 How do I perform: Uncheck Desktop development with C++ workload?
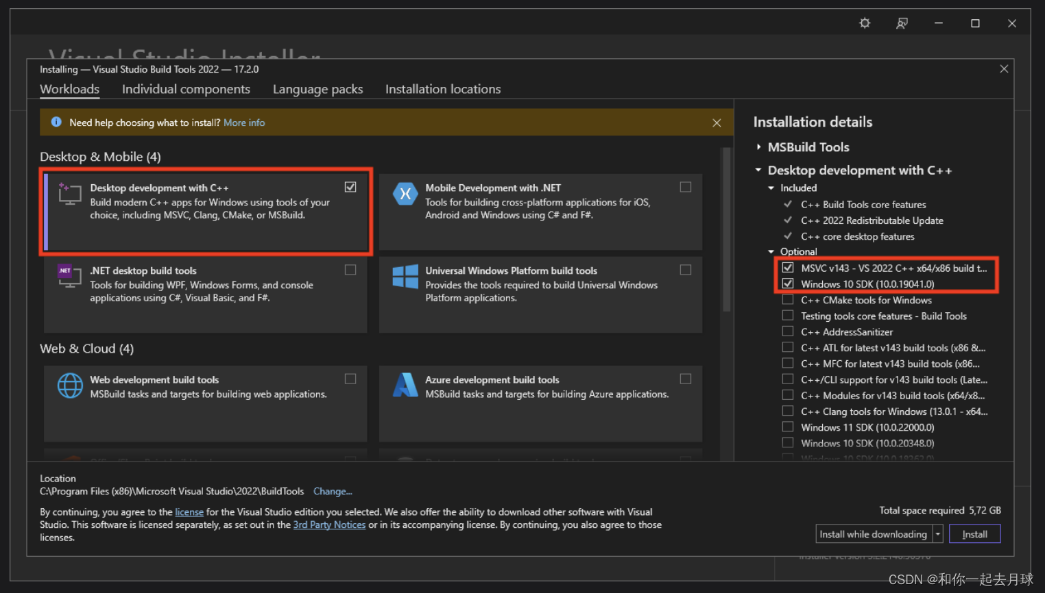pos(350,187)
